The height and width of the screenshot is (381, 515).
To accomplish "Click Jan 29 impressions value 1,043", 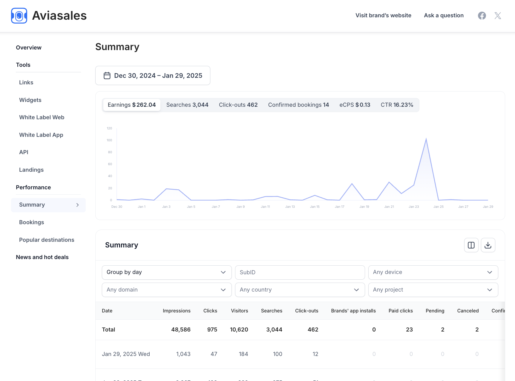I will (x=183, y=354).
